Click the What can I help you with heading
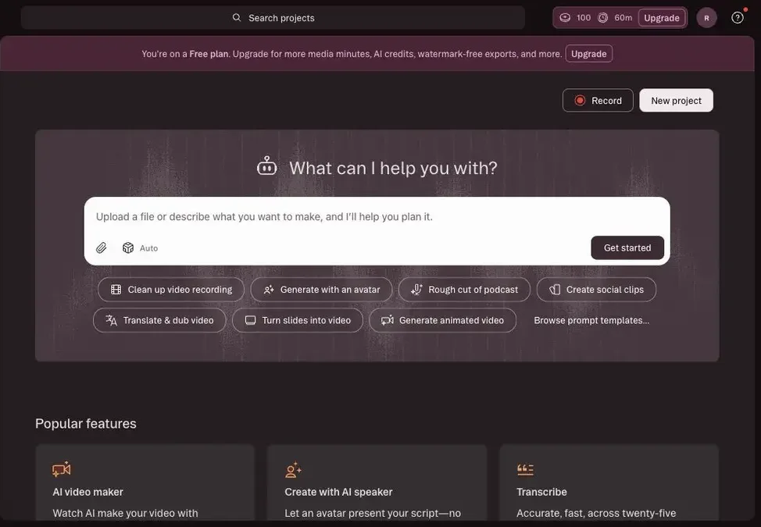Screen dimensions: 761x527 click(x=393, y=168)
